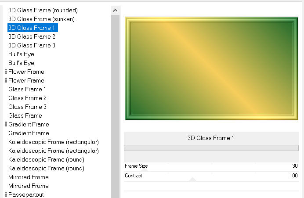The image size is (304, 198).
Task: Click the grip icon beside the lower Flower Frame
Action: [6, 80]
